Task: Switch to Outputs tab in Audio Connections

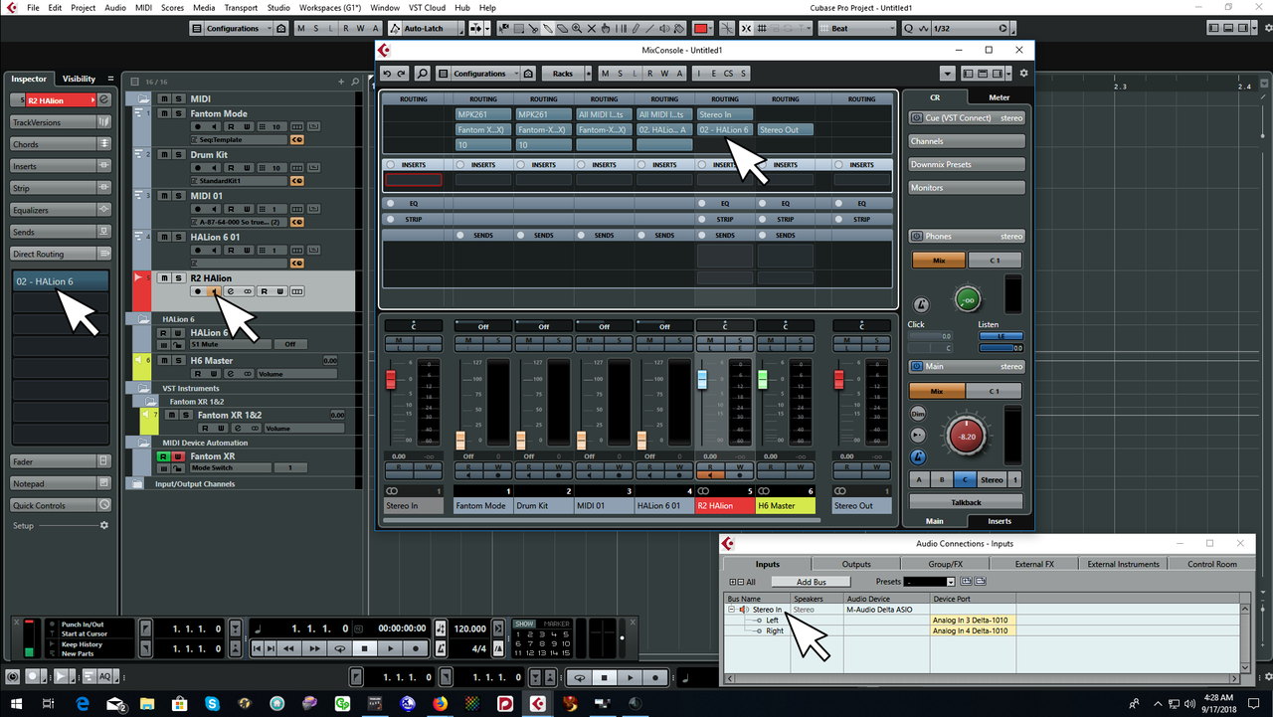Action: point(856,564)
